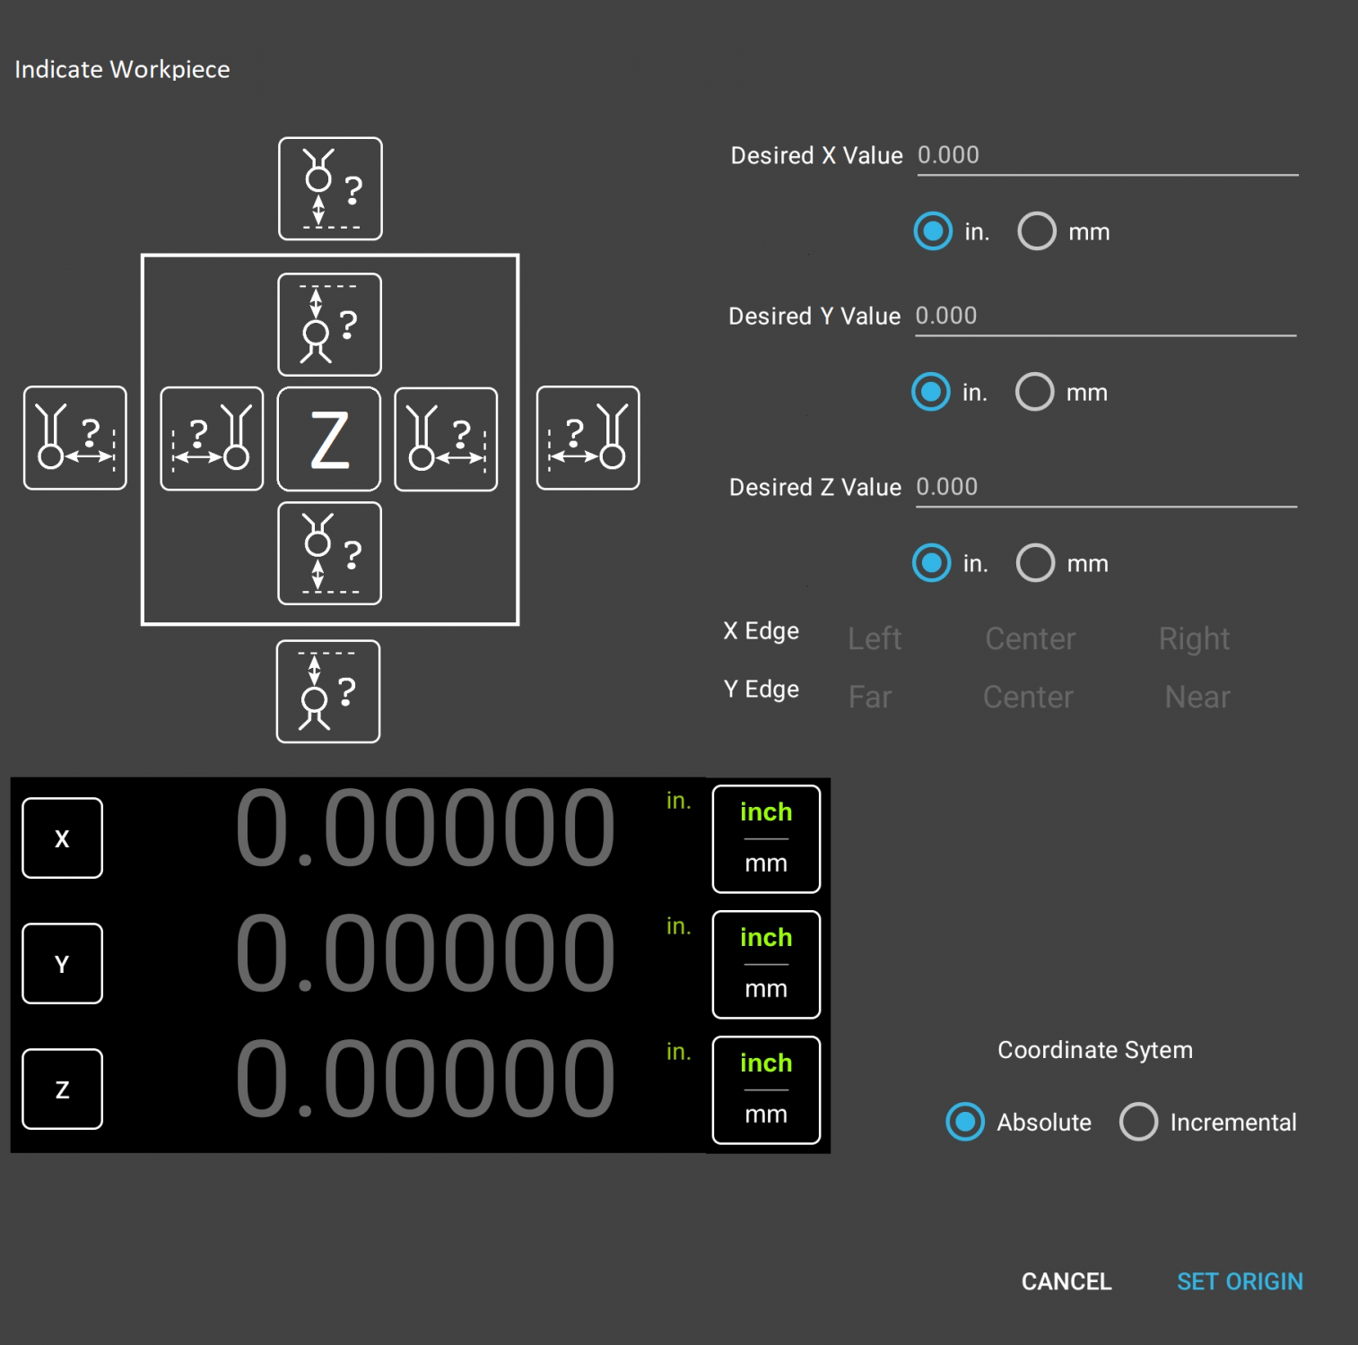Select the inner bottom Y probe icon inside workpiece
This screenshot has height=1345, width=1358.
329,553
